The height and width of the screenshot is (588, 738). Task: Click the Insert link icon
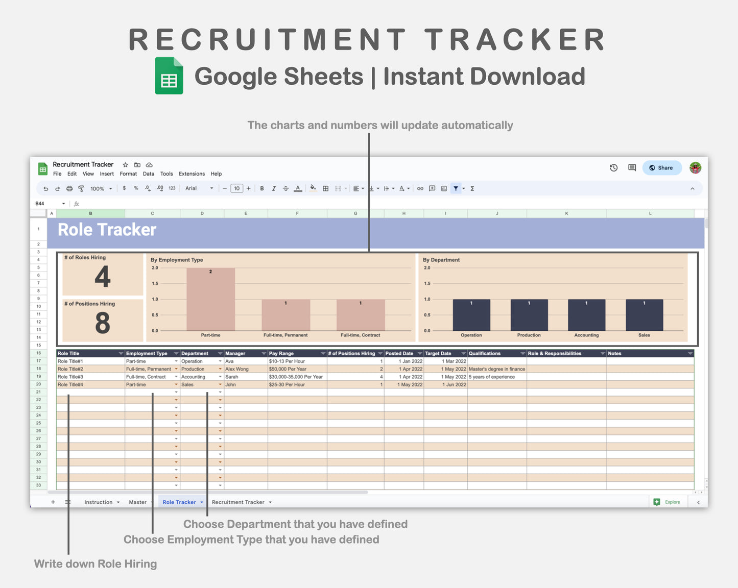tap(420, 188)
